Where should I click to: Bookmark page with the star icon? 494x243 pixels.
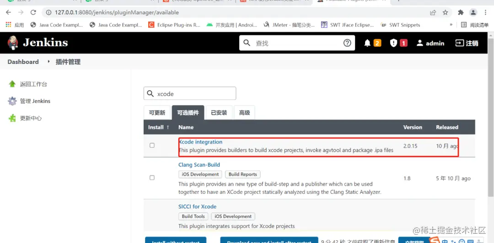tap(445, 13)
